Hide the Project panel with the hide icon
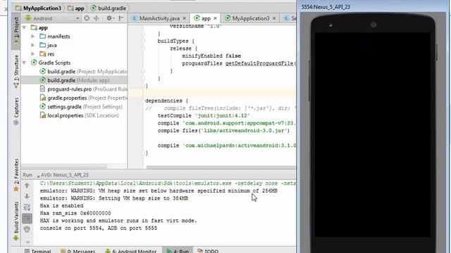Viewport: 451px width, 253px height. pyautogui.click(x=121, y=18)
